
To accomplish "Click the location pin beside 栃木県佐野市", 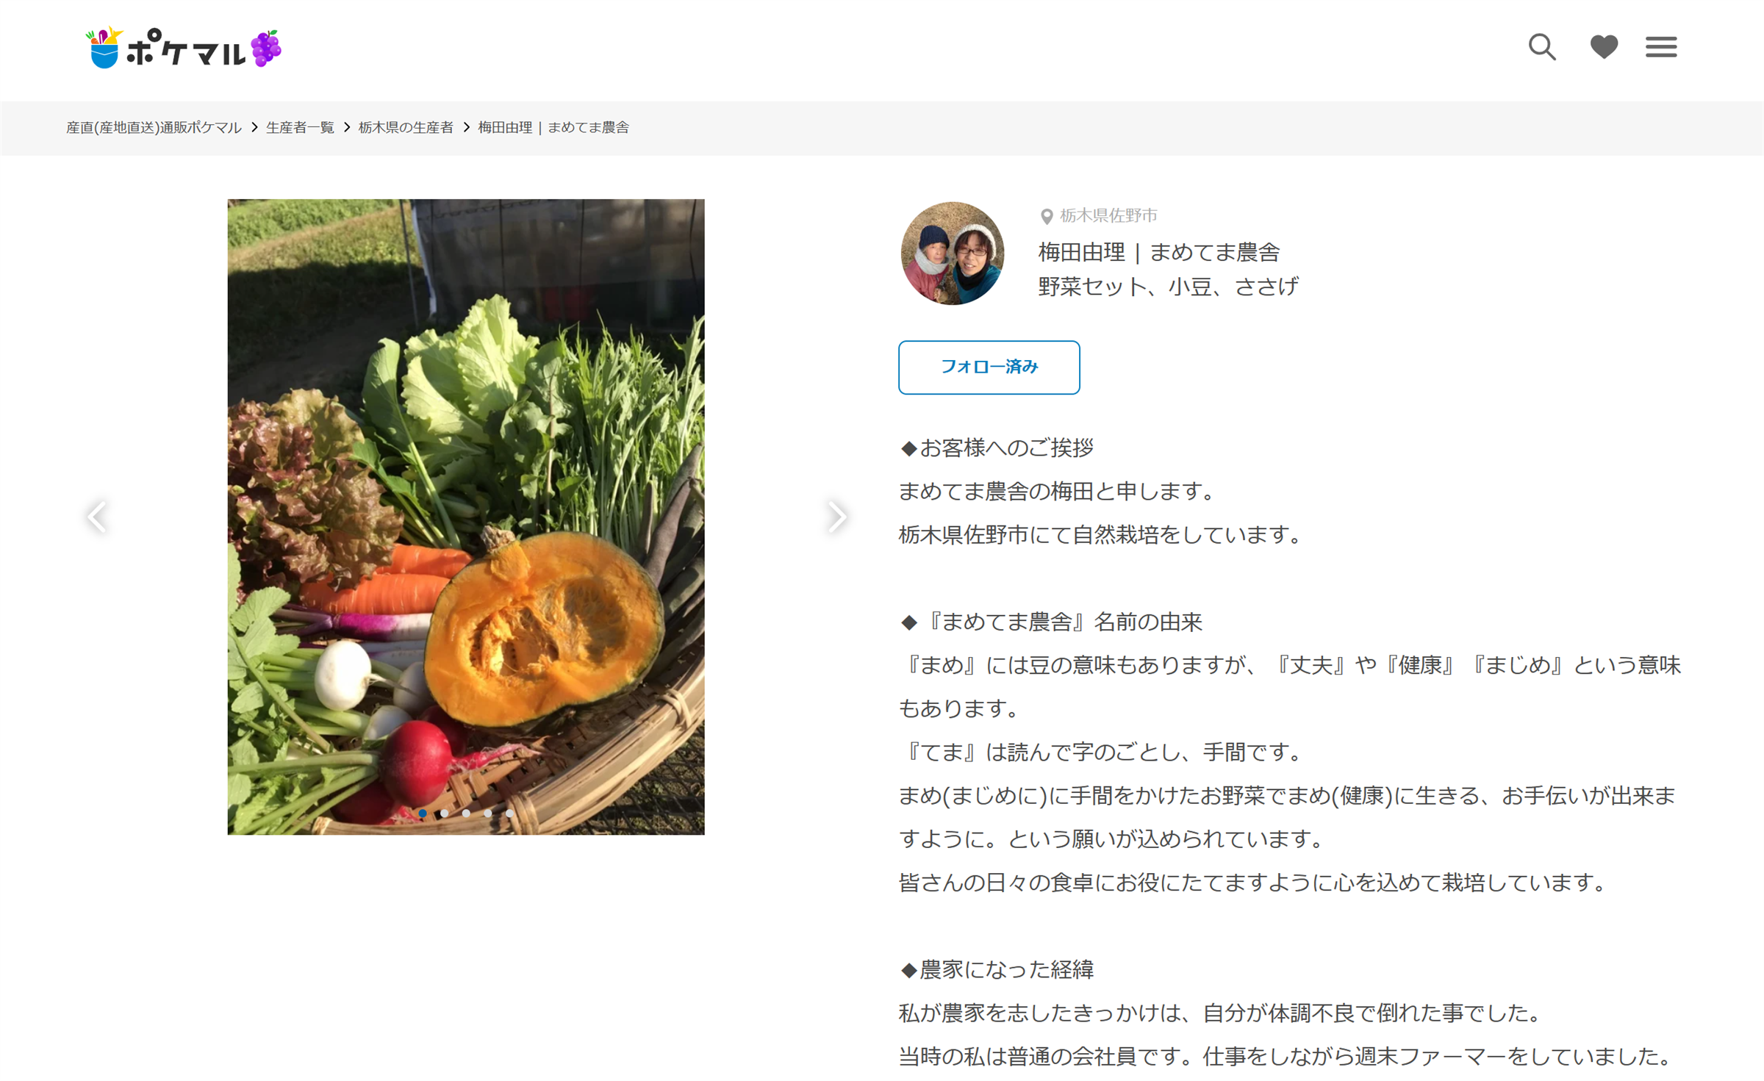I will pyautogui.click(x=1047, y=216).
